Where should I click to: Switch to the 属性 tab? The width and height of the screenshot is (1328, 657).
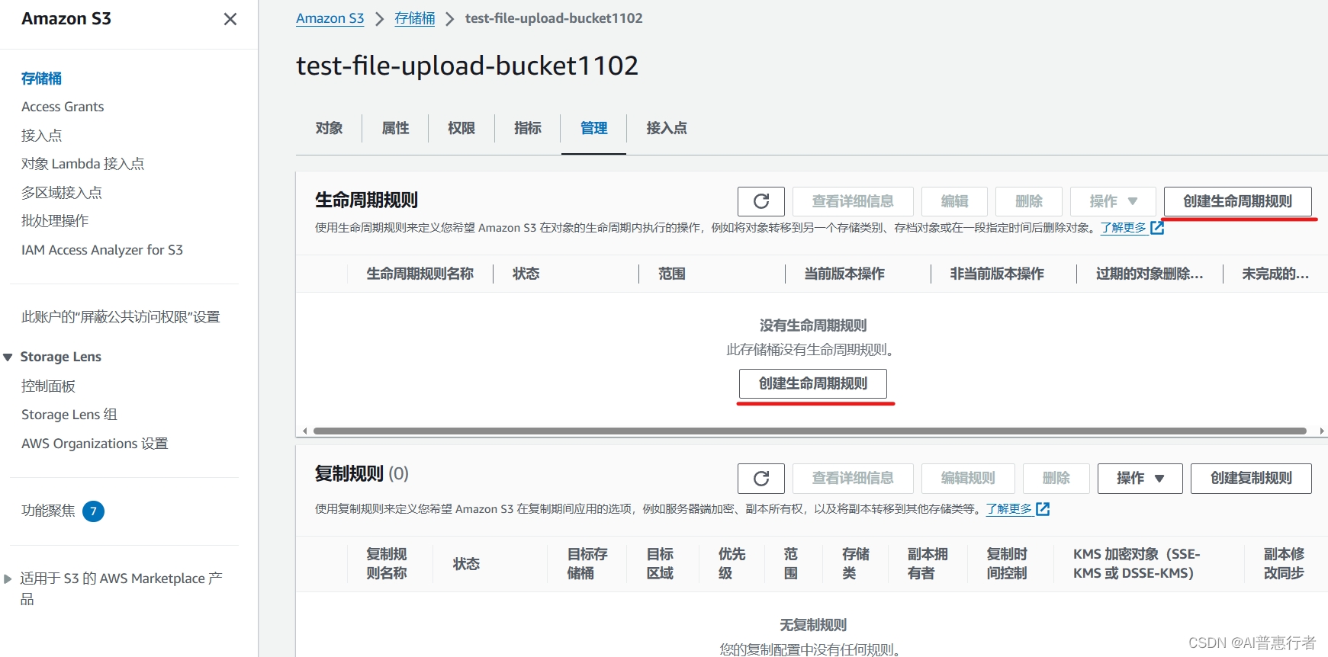pyautogui.click(x=395, y=128)
